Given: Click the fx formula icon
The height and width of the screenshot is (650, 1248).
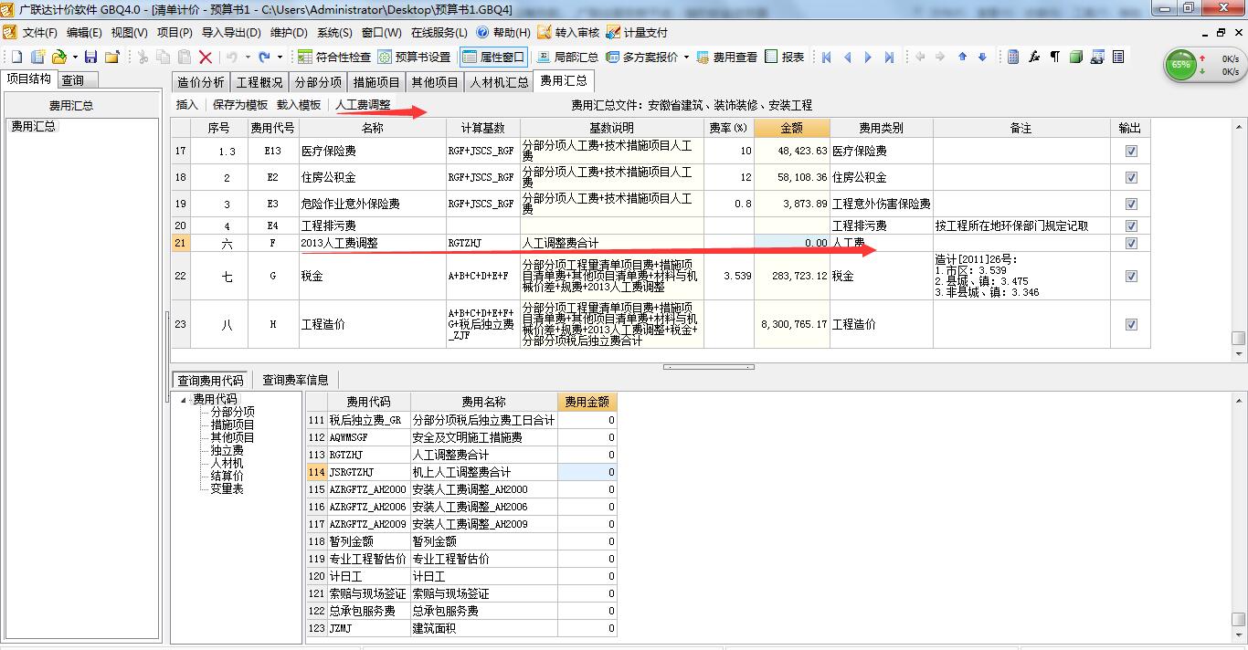Looking at the screenshot, I should [x=1034, y=57].
